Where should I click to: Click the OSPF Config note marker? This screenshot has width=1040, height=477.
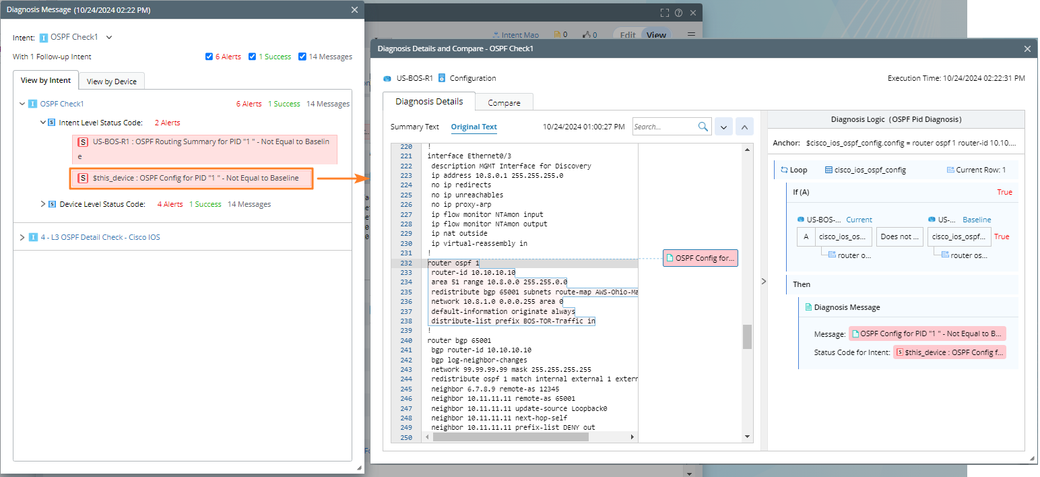pyautogui.click(x=701, y=258)
